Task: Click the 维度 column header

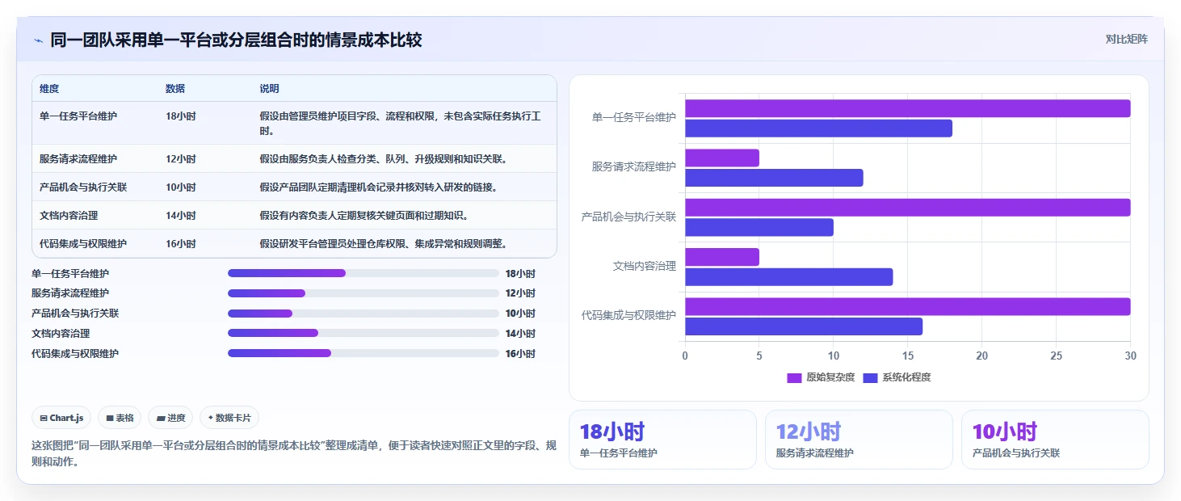Action: click(49, 88)
